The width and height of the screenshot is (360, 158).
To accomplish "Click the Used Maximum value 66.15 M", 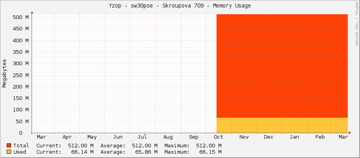I will [210, 152].
